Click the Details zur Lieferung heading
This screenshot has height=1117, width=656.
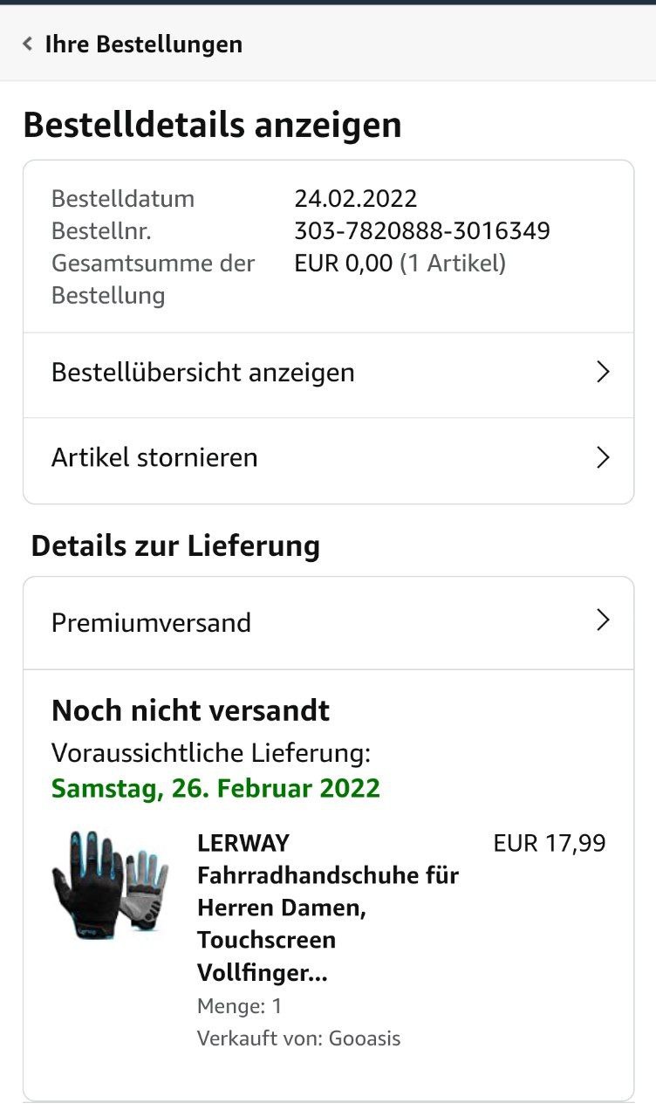pyautogui.click(x=175, y=546)
